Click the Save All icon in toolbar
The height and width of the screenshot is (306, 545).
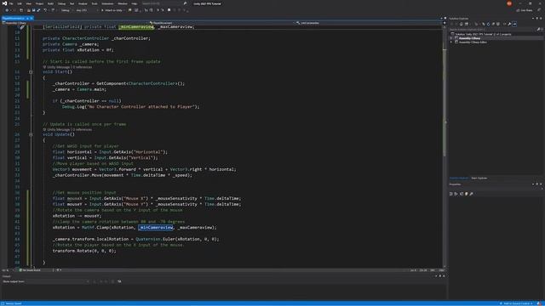click(38, 10)
